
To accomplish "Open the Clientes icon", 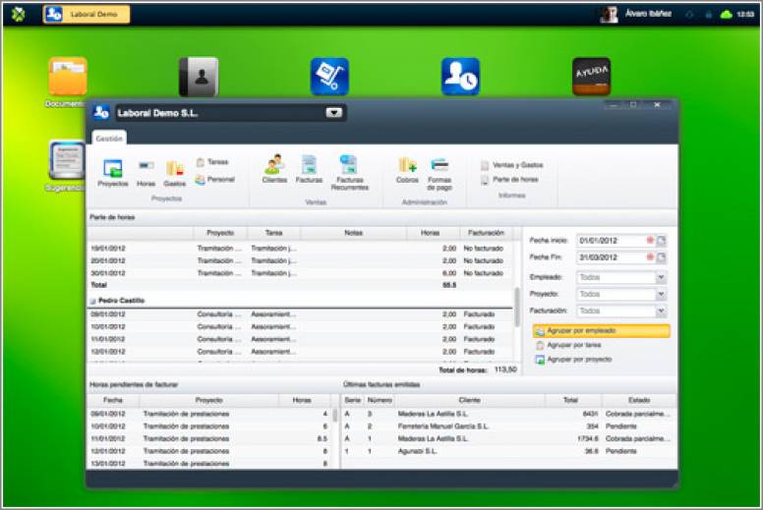I will point(274,167).
